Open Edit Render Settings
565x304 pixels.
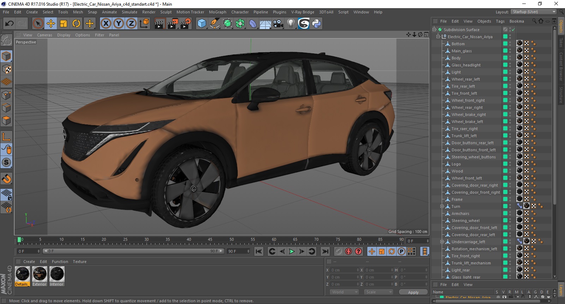point(186,24)
